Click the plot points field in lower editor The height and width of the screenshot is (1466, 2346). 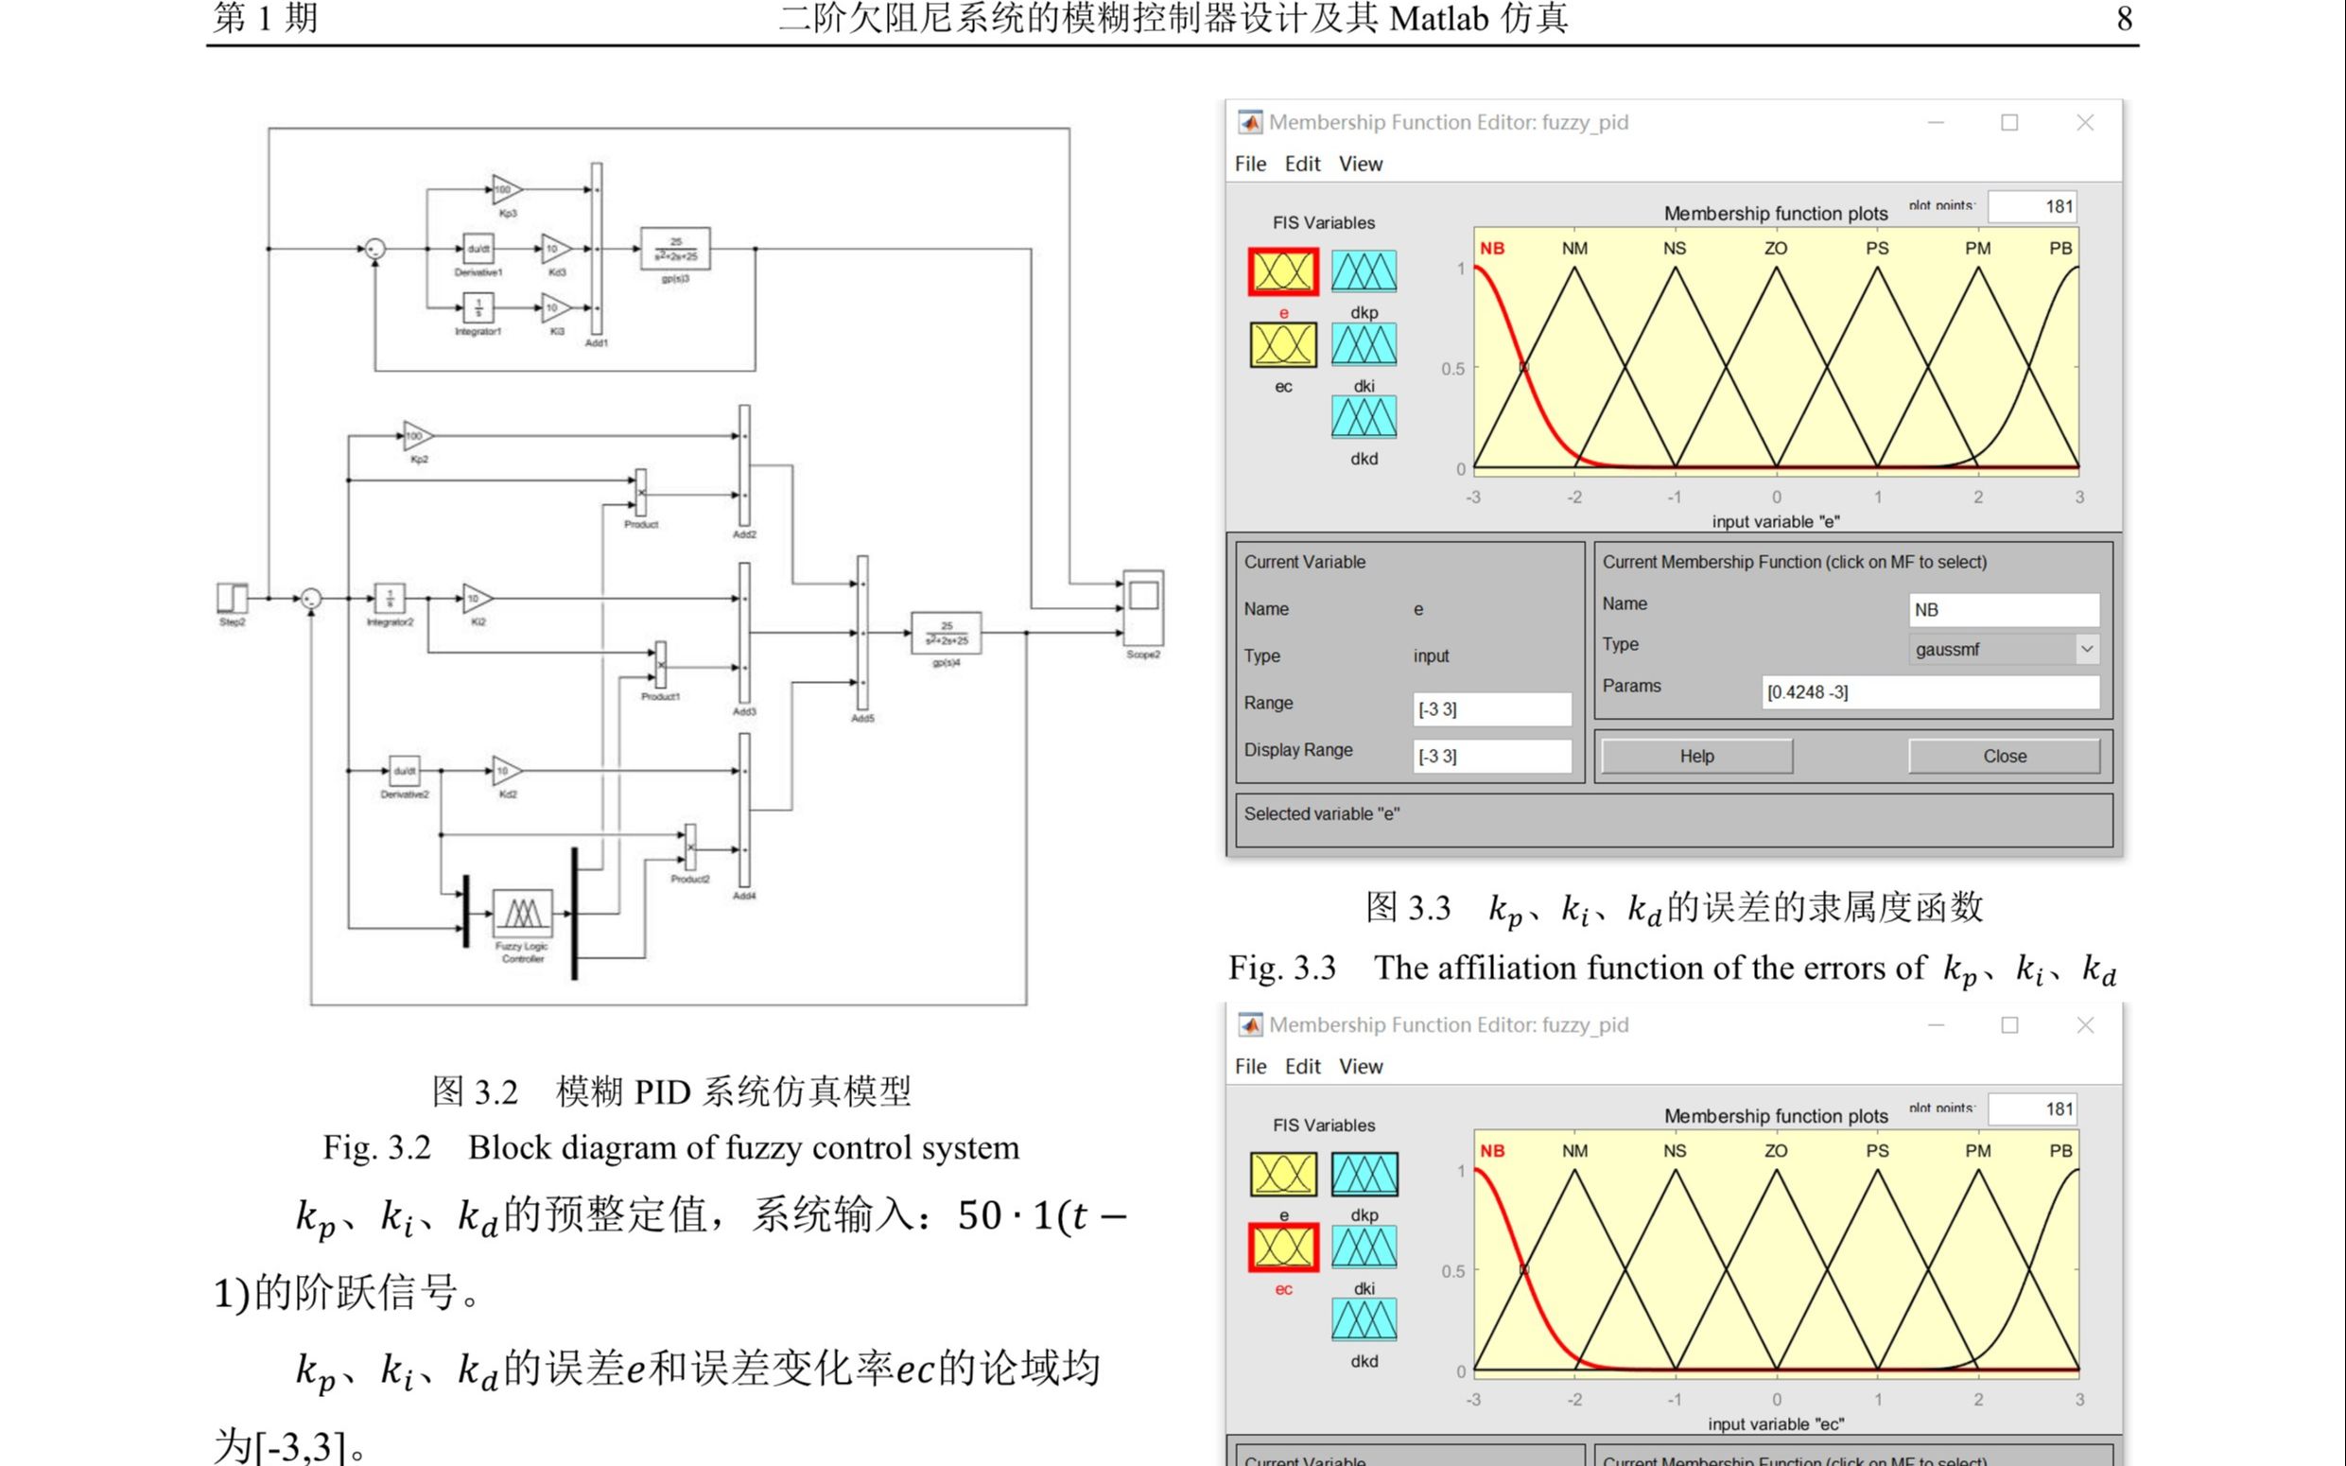(2032, 1109)
